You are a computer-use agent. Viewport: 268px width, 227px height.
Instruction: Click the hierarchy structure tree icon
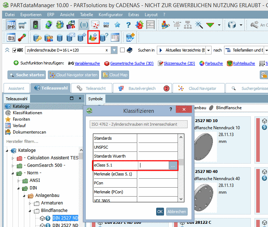coord(188,25)
